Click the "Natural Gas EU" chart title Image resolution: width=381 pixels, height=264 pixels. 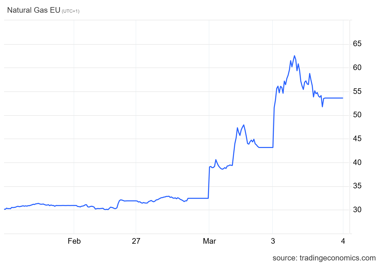click(x=34, y=10)
